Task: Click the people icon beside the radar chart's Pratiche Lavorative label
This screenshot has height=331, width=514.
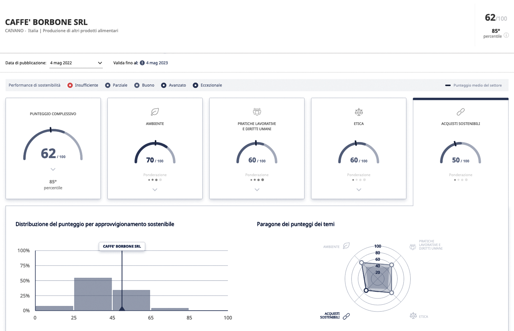Action: click(413, 247)
